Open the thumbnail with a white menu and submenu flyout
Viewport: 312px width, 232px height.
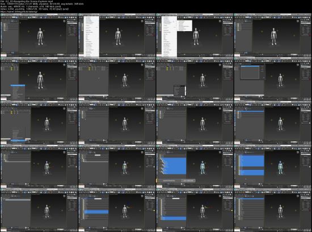pyautogui.click(x=195, y=35)
